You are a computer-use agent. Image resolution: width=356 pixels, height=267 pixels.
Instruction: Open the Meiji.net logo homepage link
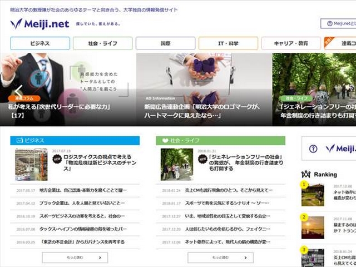[39, 24]
